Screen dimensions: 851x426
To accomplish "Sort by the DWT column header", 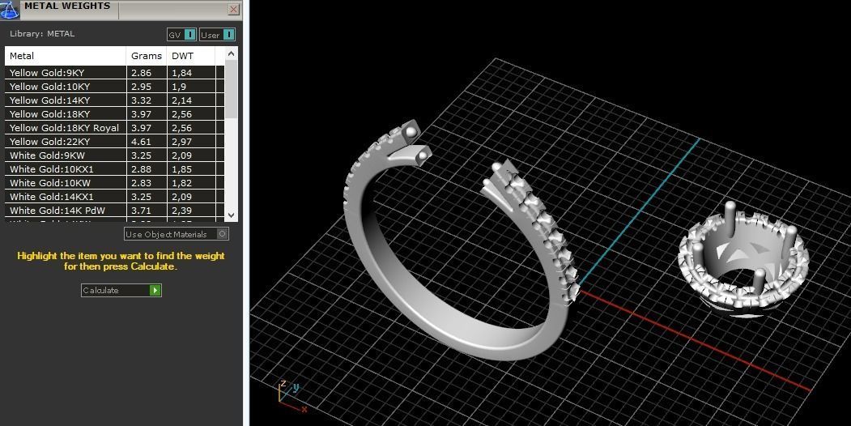I will point(191,55).
